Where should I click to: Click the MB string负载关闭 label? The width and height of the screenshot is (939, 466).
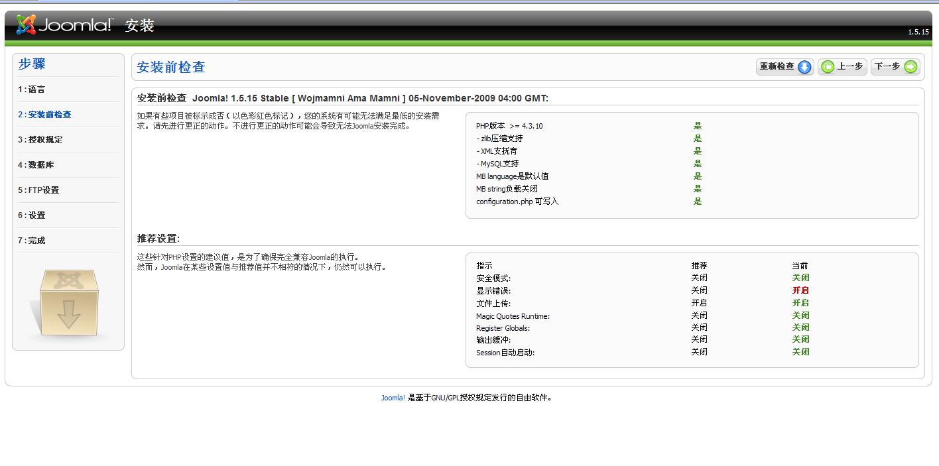[x=507, y=189]
